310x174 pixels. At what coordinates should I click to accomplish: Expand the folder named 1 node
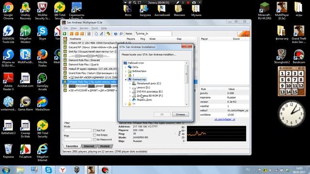click(126, 75)
